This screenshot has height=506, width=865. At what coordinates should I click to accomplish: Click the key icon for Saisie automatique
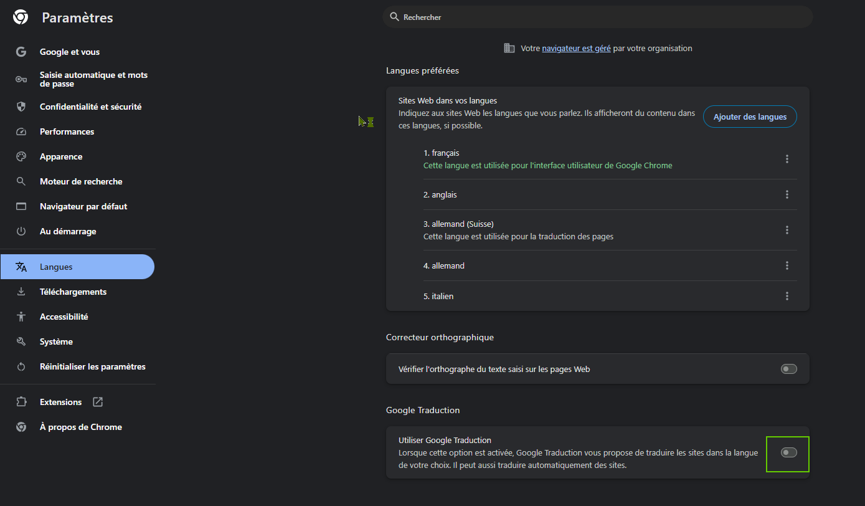[x=21, y=79]
